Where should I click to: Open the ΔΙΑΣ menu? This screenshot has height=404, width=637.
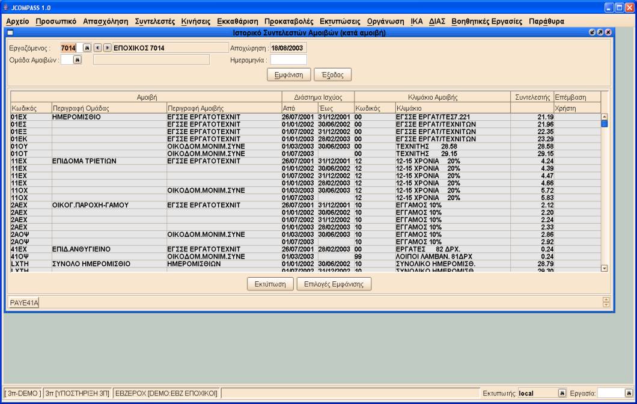[x=437, y=22]
